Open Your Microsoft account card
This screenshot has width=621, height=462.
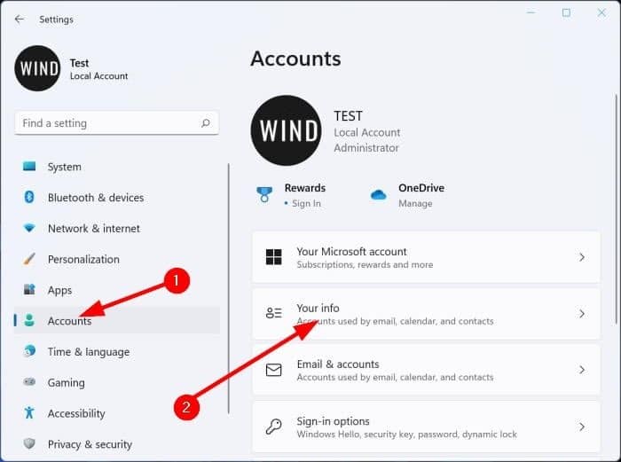pyautogui.click(x=426, y=257)
